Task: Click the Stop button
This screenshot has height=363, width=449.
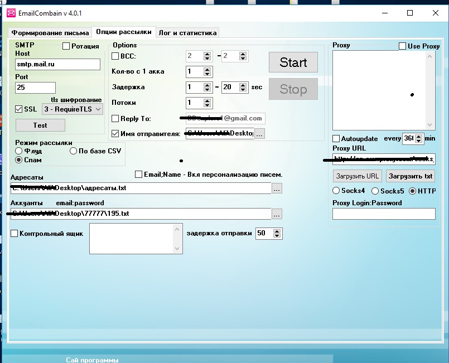Action: coord(293,89)
